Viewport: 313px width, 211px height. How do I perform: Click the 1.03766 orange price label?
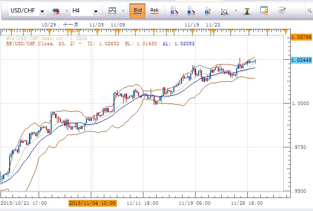[301, 36]
